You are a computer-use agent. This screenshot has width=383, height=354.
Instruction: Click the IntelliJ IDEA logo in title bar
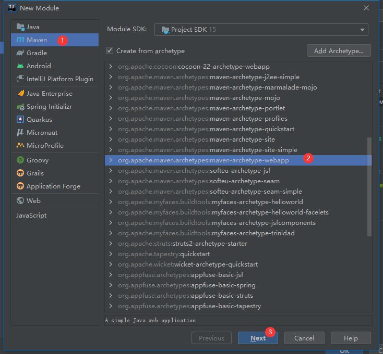(x=11, y=8)
